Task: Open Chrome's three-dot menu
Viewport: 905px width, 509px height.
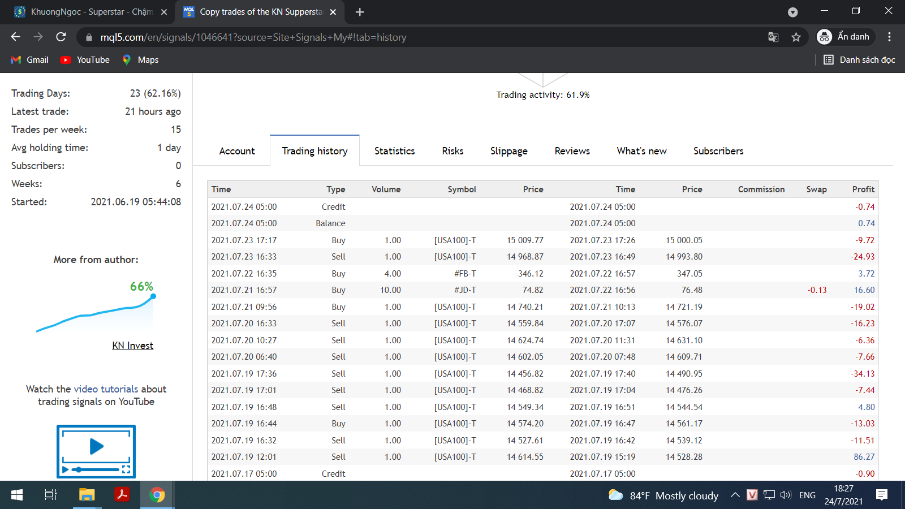Action: (889, 37)
